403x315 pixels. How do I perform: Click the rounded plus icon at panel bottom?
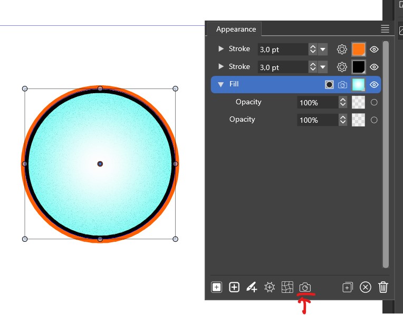coord(234,287)
